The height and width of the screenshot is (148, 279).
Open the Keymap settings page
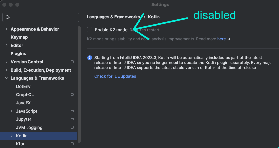(19, 37)
